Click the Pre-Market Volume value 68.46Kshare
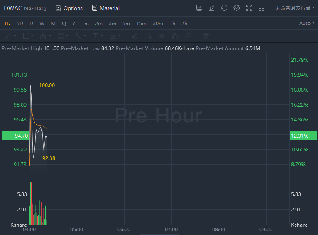 179,48
